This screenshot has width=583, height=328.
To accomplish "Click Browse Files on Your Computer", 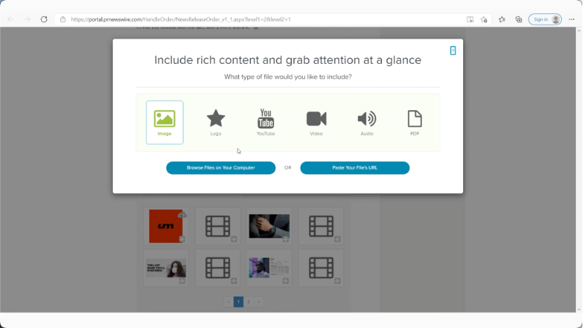I will [221, 168].
